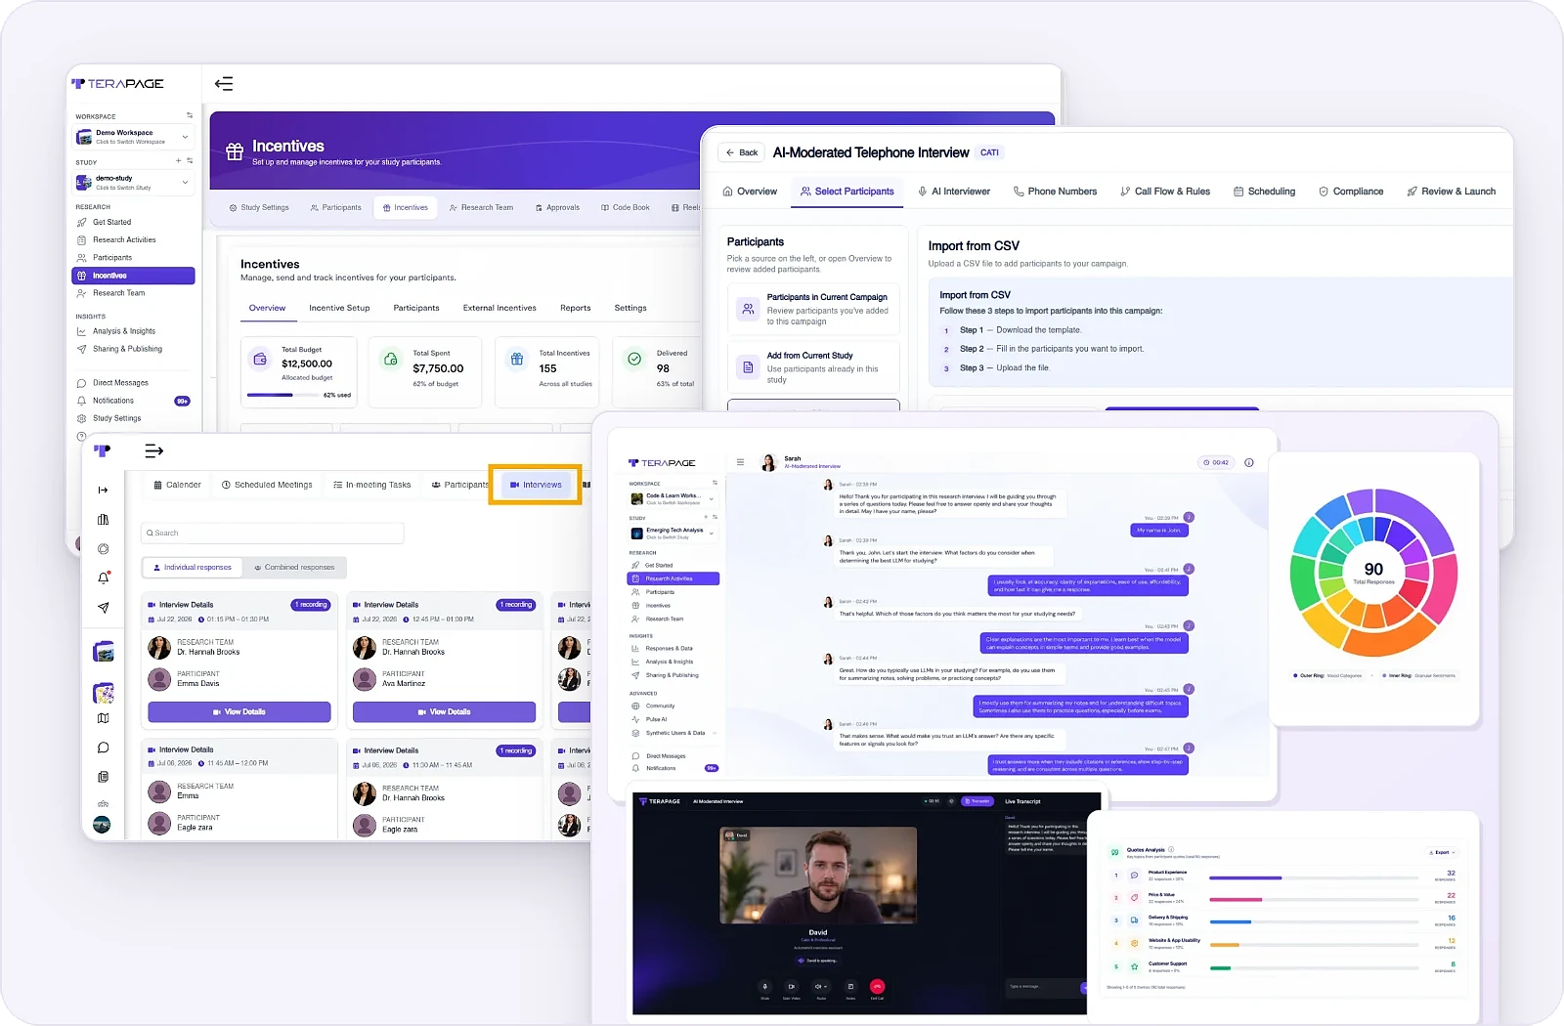
Task: Click paper-plane icon in collapsed Interviews sidebar
Action: coord(104,608)
